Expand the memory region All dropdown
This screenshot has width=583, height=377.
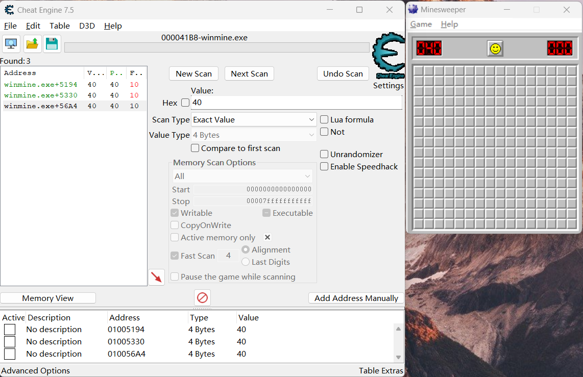[242, 176]
